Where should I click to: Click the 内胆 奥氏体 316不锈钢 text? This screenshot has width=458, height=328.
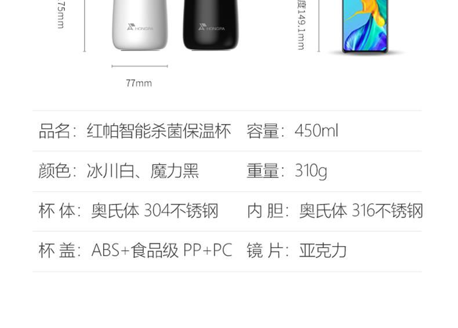tap(335, 210)
